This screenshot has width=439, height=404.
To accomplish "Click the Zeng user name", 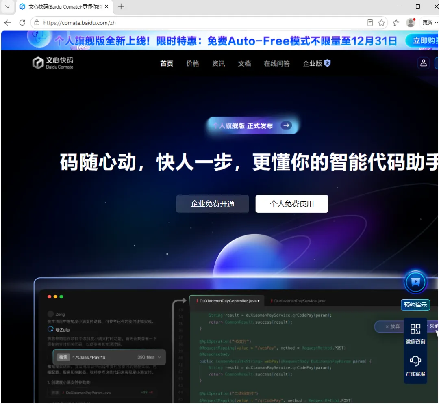I will [x=60, y=315].
